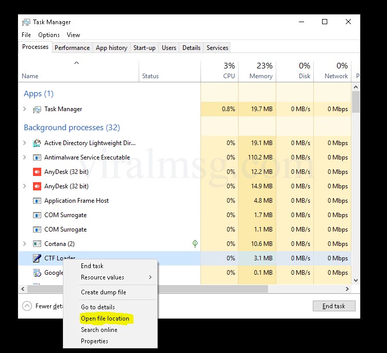Sort by the CPU column header
Viewport: 387px width, 353px height.
pos(220,71)
